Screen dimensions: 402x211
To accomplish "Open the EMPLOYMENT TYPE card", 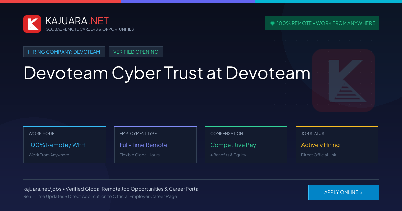I will 155,145.
